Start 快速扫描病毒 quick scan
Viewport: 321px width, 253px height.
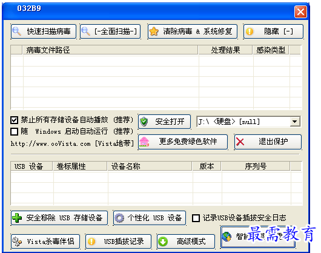(x=44, y=31)
